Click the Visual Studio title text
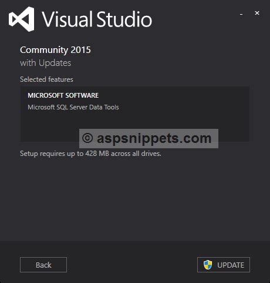The image size is (270, 283). pos(97,19)
